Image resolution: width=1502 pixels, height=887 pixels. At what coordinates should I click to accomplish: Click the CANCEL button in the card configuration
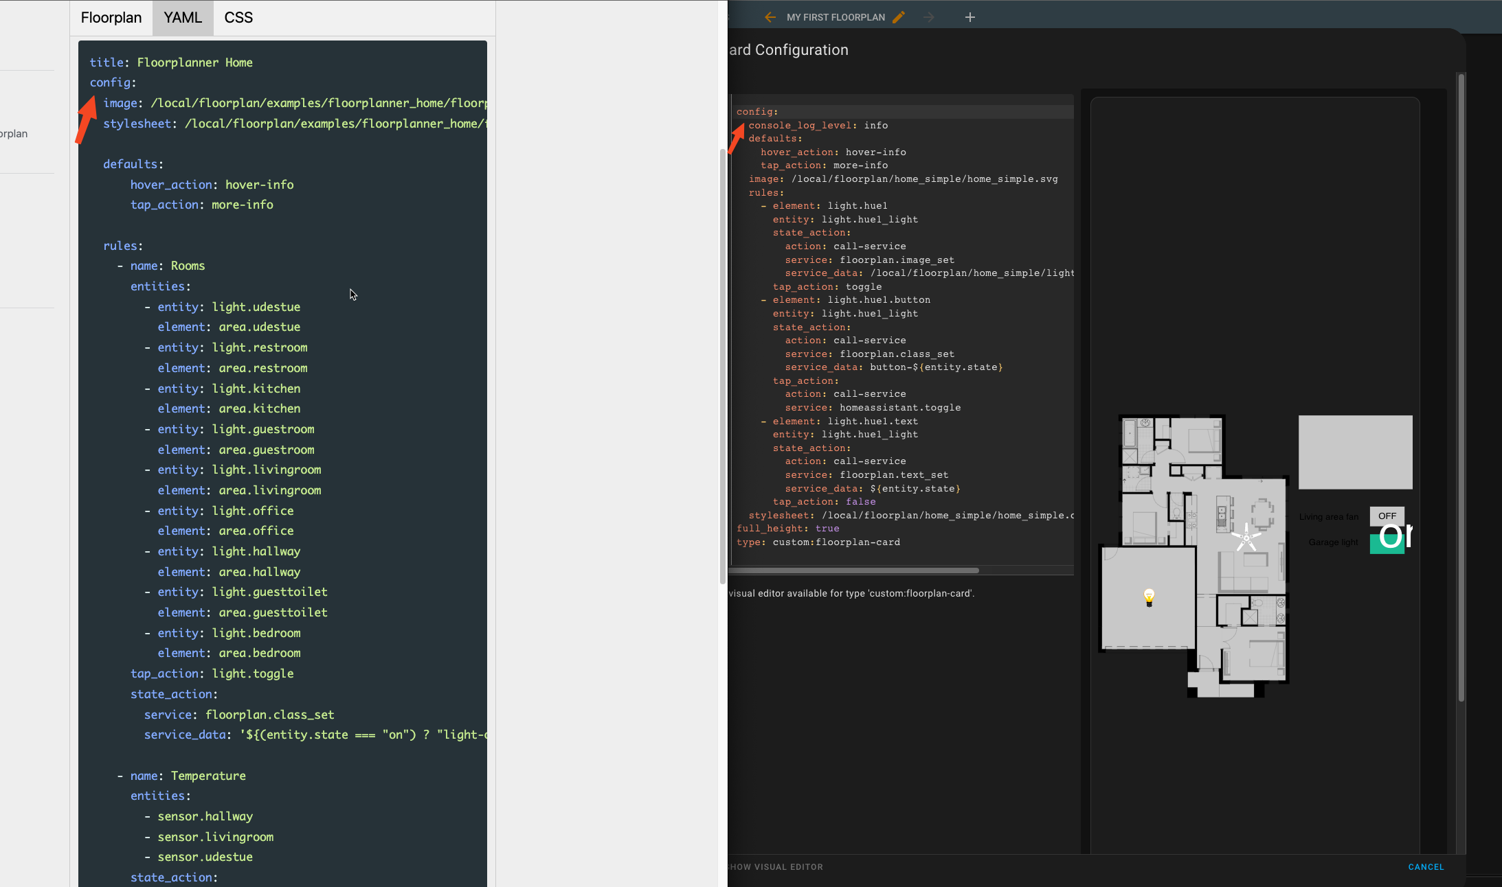[1425, 866]
